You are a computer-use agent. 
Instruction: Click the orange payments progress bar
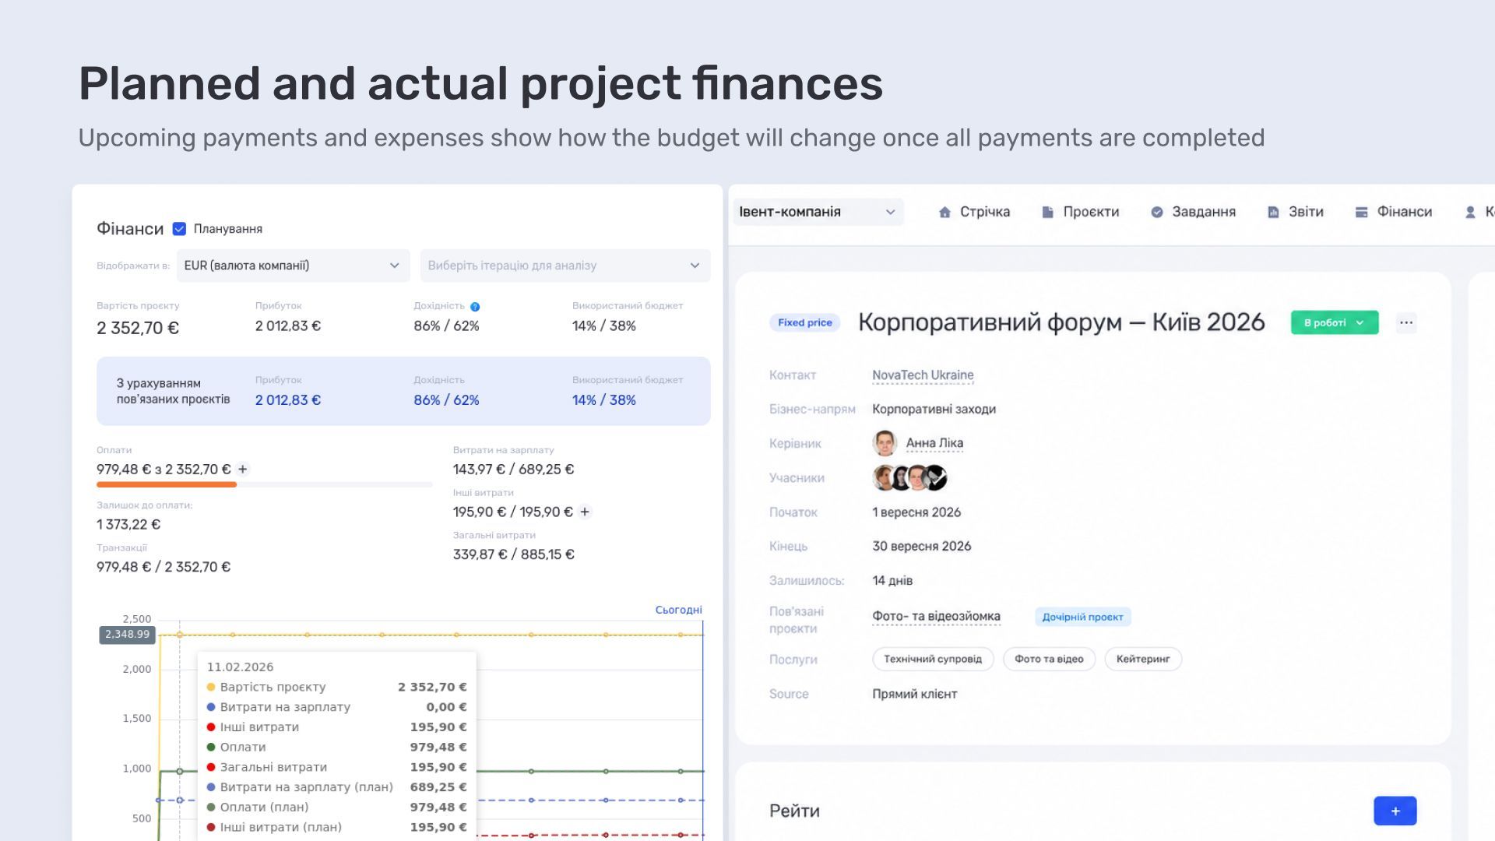point(167,484)
